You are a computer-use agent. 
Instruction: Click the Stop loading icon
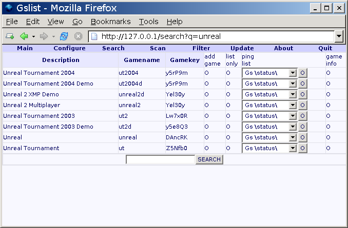tap(78, 36)
